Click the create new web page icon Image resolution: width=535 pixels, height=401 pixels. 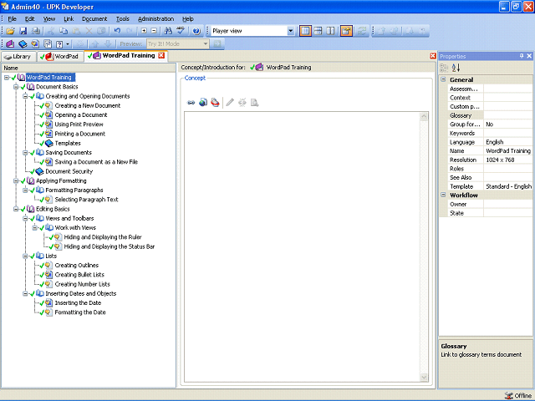tap(203, 102)
